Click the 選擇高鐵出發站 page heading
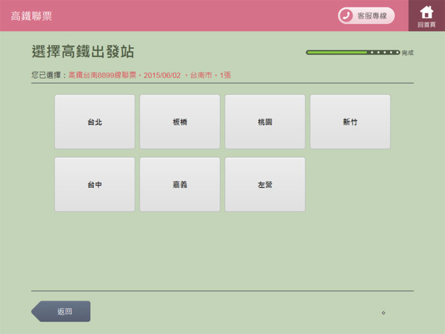The height and width of the screenshot is (334, 445). pos(83,51)
